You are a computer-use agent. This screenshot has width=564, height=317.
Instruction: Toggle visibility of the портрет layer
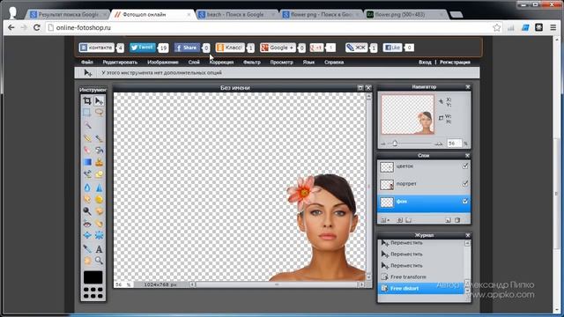(465, 184)
